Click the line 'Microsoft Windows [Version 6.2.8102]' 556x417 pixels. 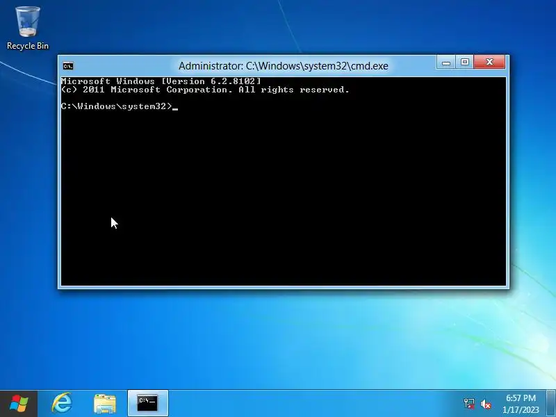click(x=161, y=81)
